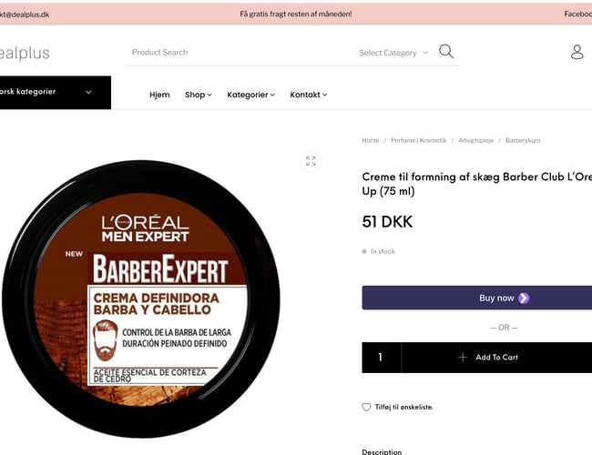Click the L'Oréal Barber Expert product image
This screenshot has width=592, height=455.
pos(141,298)
